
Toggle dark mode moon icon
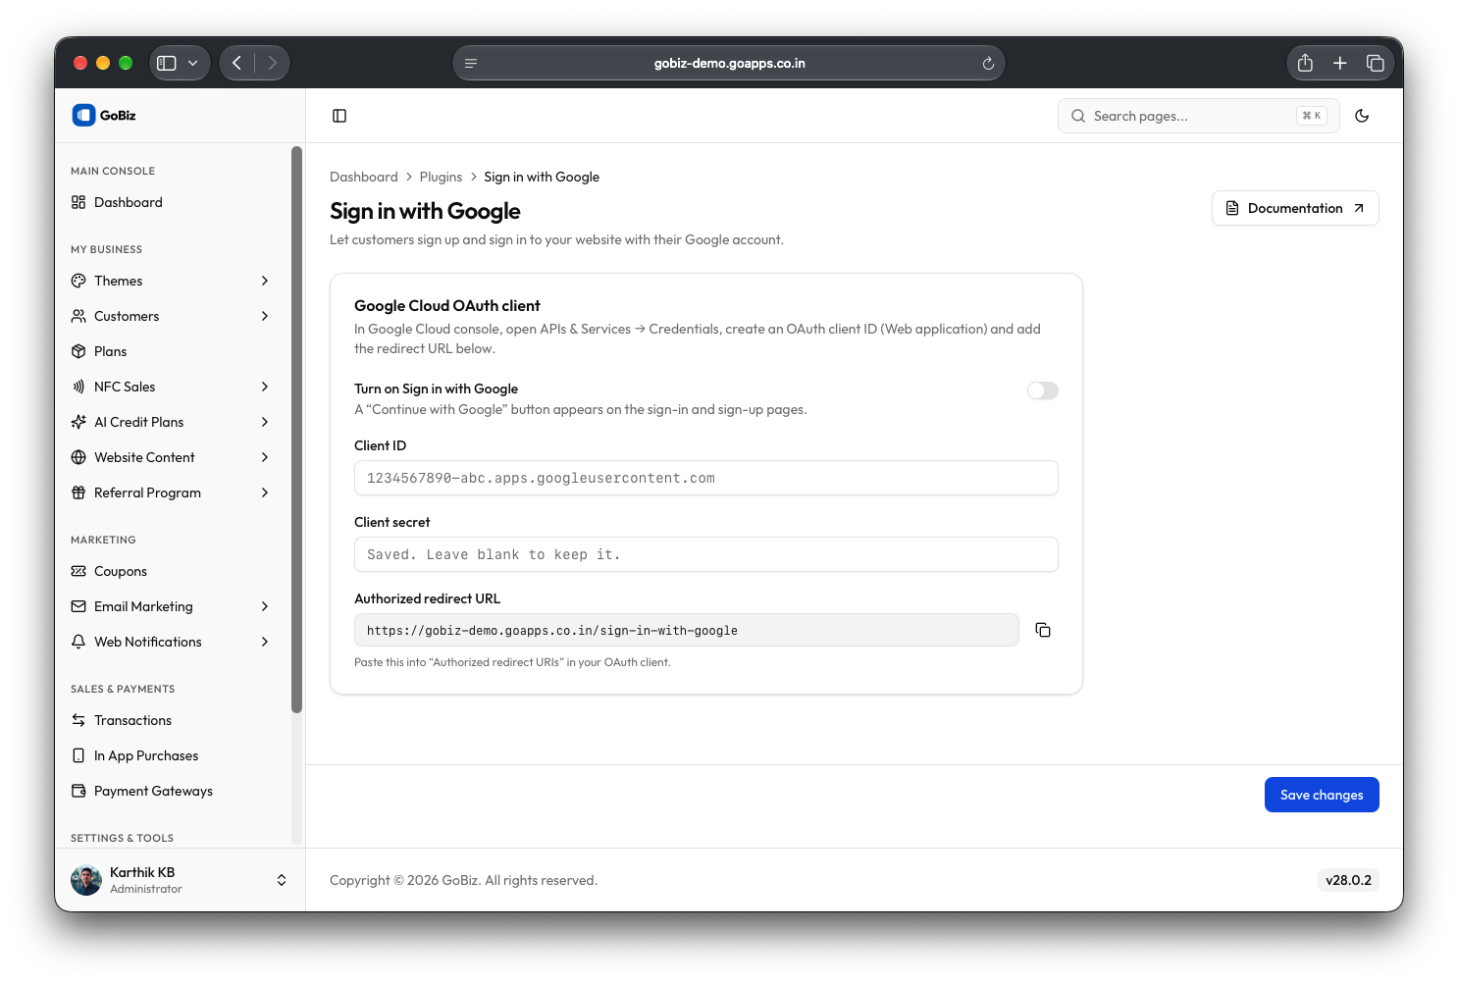coord(1362,116)
